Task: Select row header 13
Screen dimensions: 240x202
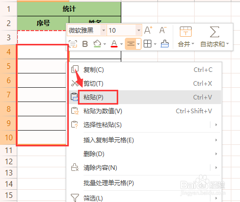Action: click(x=9, y=173)
